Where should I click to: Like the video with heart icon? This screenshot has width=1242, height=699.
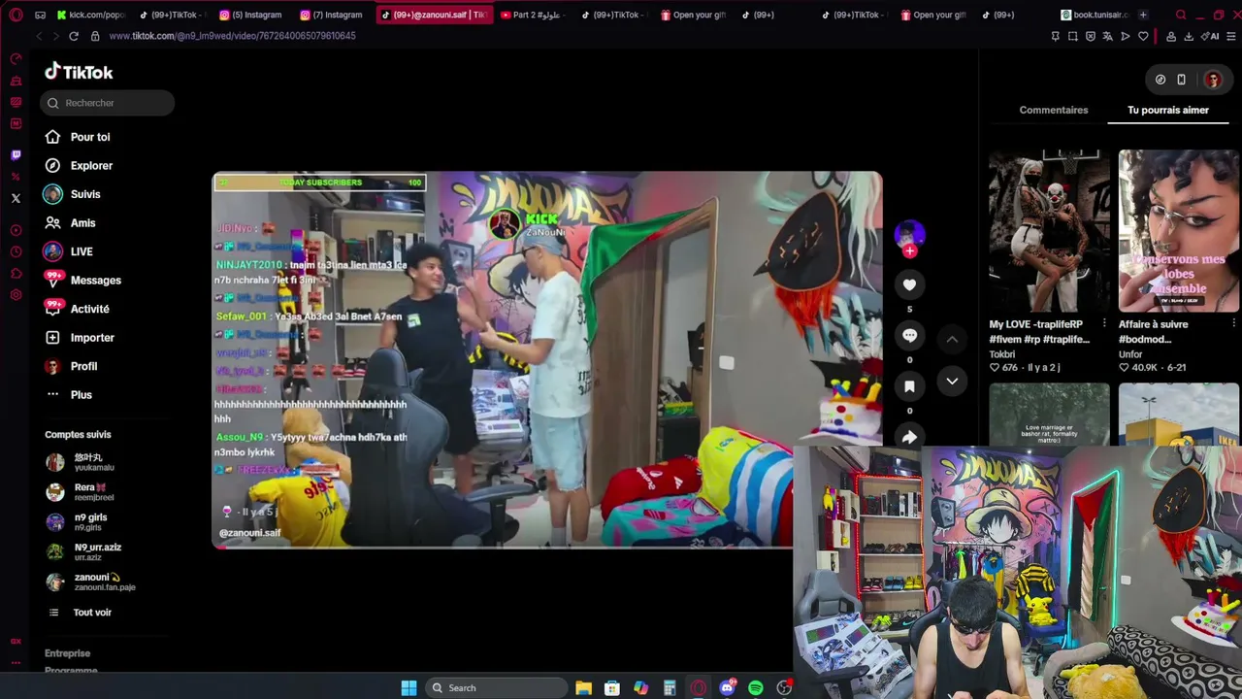point(909,284)
